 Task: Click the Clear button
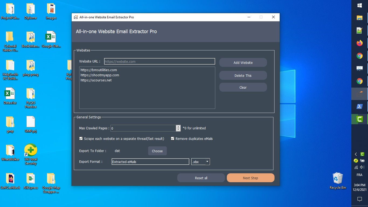point(243,87)
